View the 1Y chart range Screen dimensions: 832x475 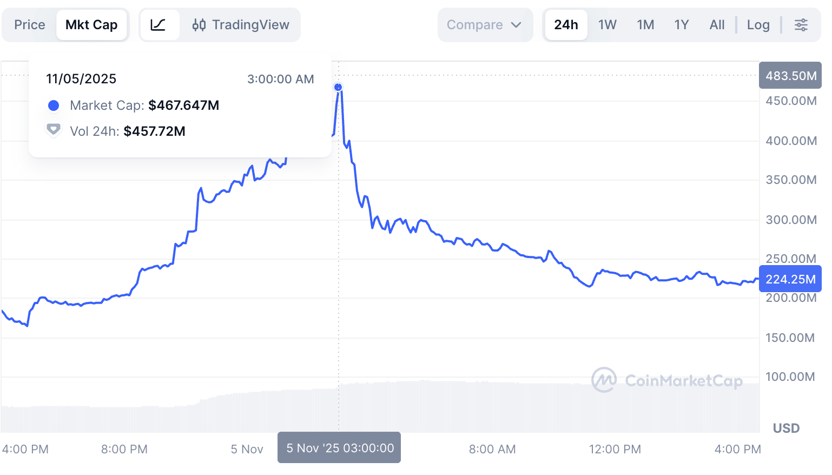[681, 24]
